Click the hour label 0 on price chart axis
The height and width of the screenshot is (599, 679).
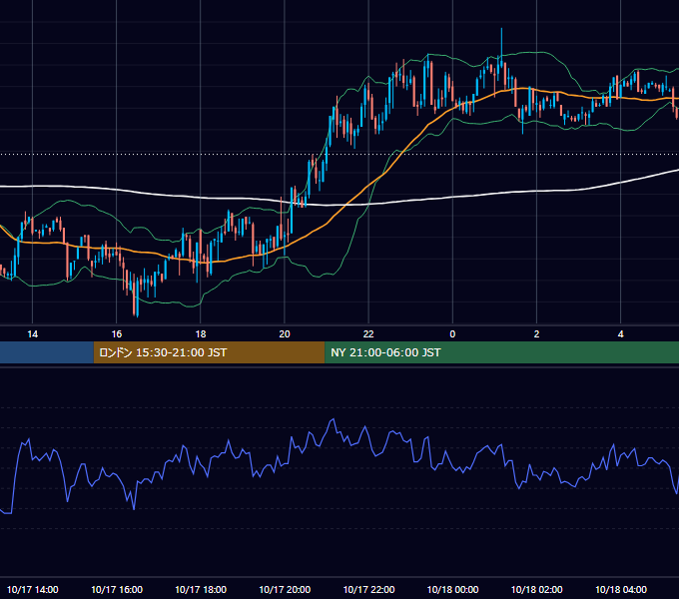pyautogui.click(x=452, y=334)
